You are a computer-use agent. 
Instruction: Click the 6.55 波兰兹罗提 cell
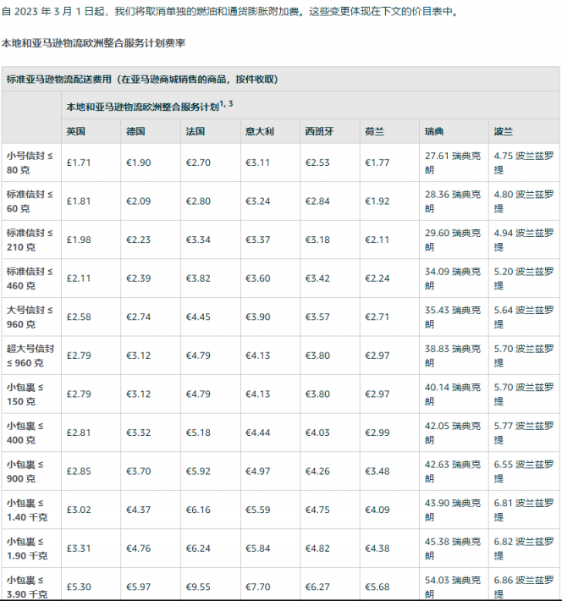click(x=524, y=471)
